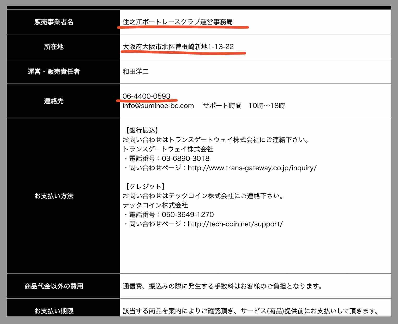Image resolution: width=398 pixels, height=324 pixels.
Task: Click the phone number 03-6890-3018
Action: [186, 158]
